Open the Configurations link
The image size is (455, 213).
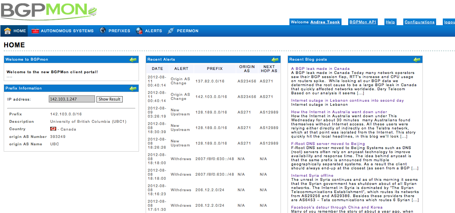tap(420, 22)
